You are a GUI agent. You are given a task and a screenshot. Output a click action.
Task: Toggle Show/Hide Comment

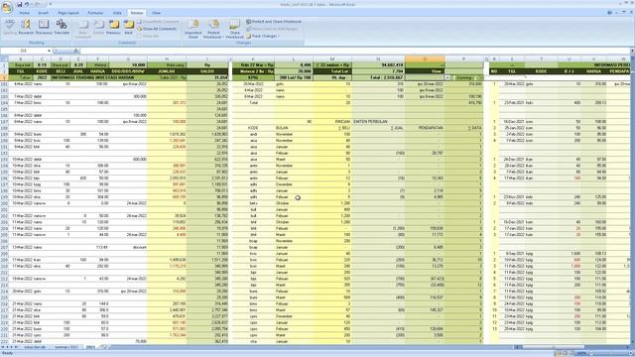158,22
